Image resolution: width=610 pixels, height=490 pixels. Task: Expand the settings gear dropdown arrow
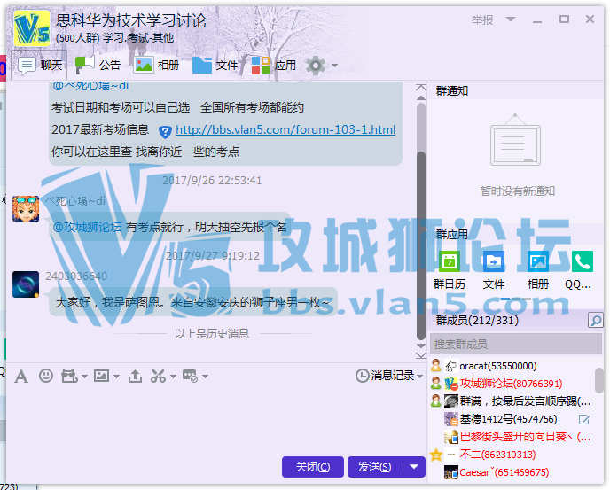(334, 66)
